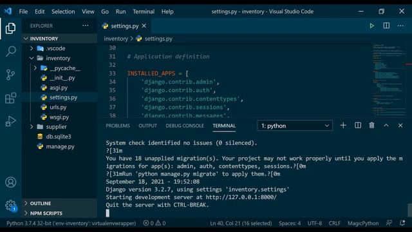The width and height of the screenshot is (412, 232).
Task: Open the Manage gear icon
Action: point(11,206)
